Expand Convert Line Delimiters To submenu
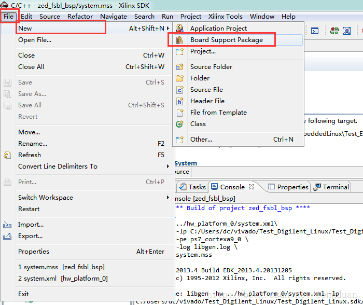This screenshot has height=305, width=363. [94, 167]
